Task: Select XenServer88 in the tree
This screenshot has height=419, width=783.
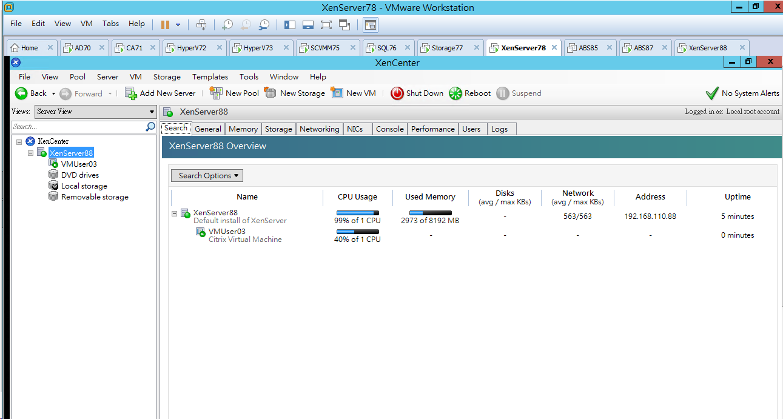Action: (x=71, y=153)
